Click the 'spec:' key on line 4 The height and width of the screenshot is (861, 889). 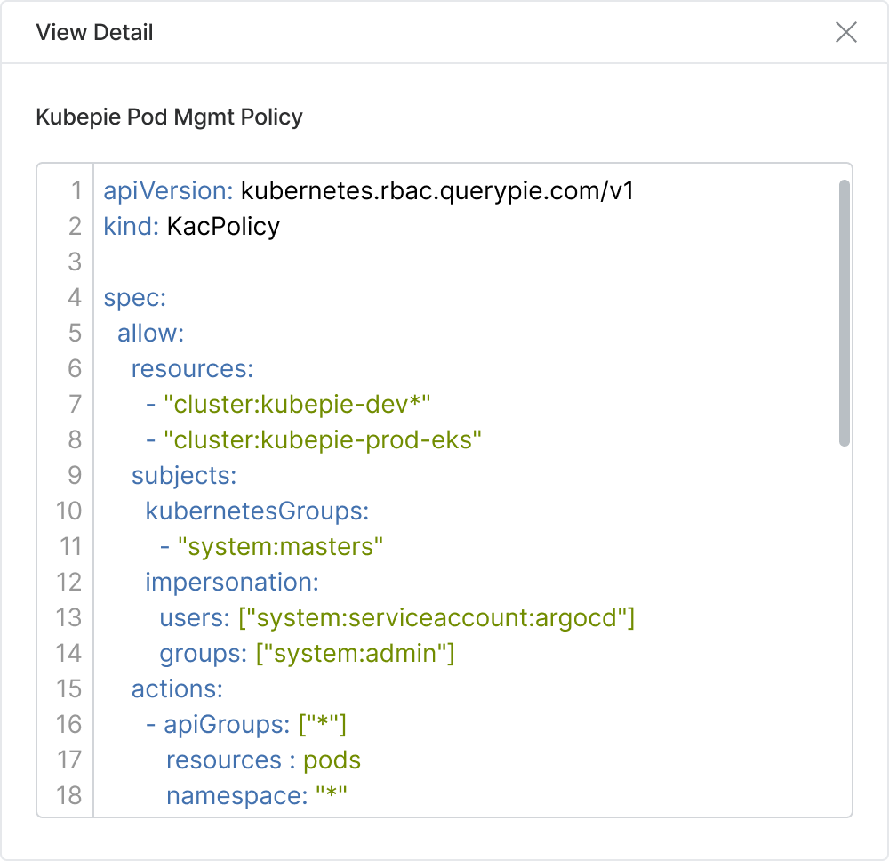click(135, 298)
